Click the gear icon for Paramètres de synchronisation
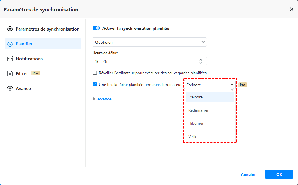298x185 pixels. click(x=10, y=29)
